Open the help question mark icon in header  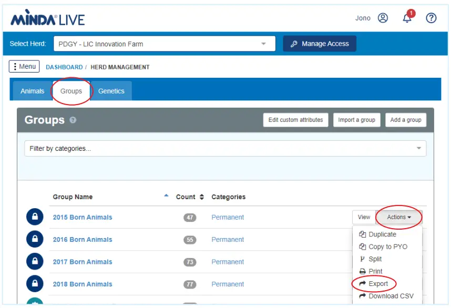pyautogui.click(x=431, y=18)
